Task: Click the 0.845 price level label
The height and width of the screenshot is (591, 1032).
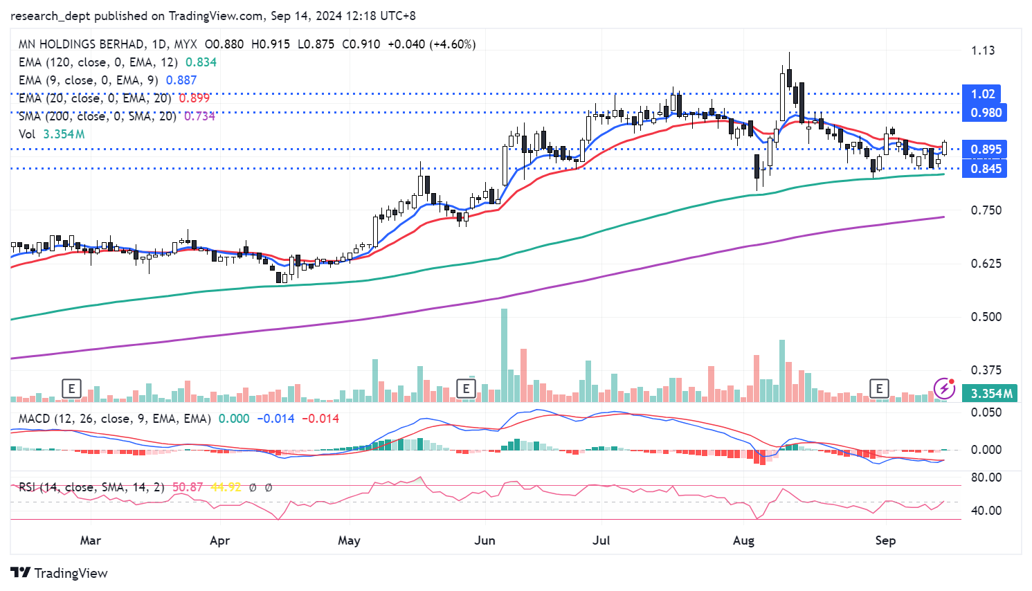Action: (x=986, y=169)
